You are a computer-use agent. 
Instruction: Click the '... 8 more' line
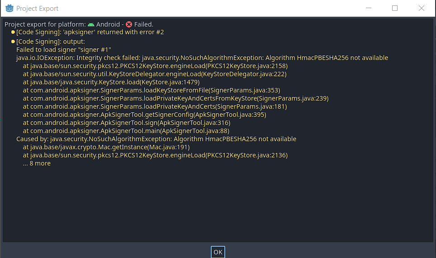[x=37, y=163]
